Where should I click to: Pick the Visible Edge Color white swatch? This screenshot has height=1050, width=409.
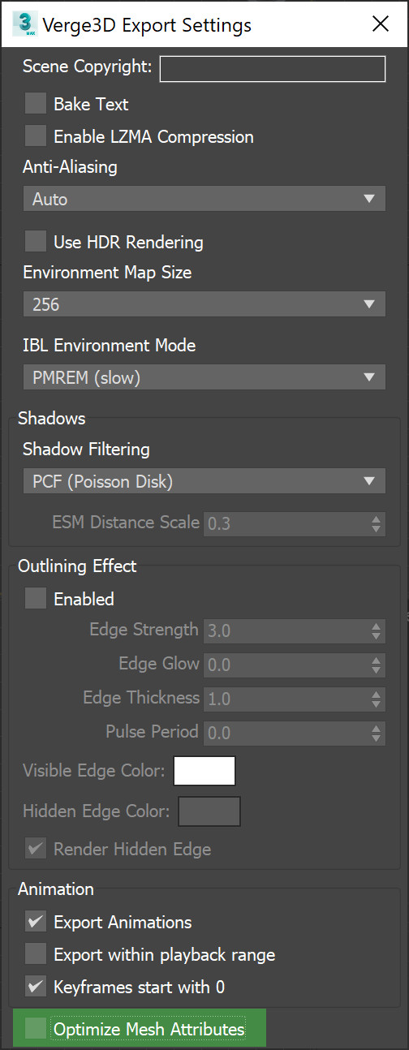(x=204, y=771)
